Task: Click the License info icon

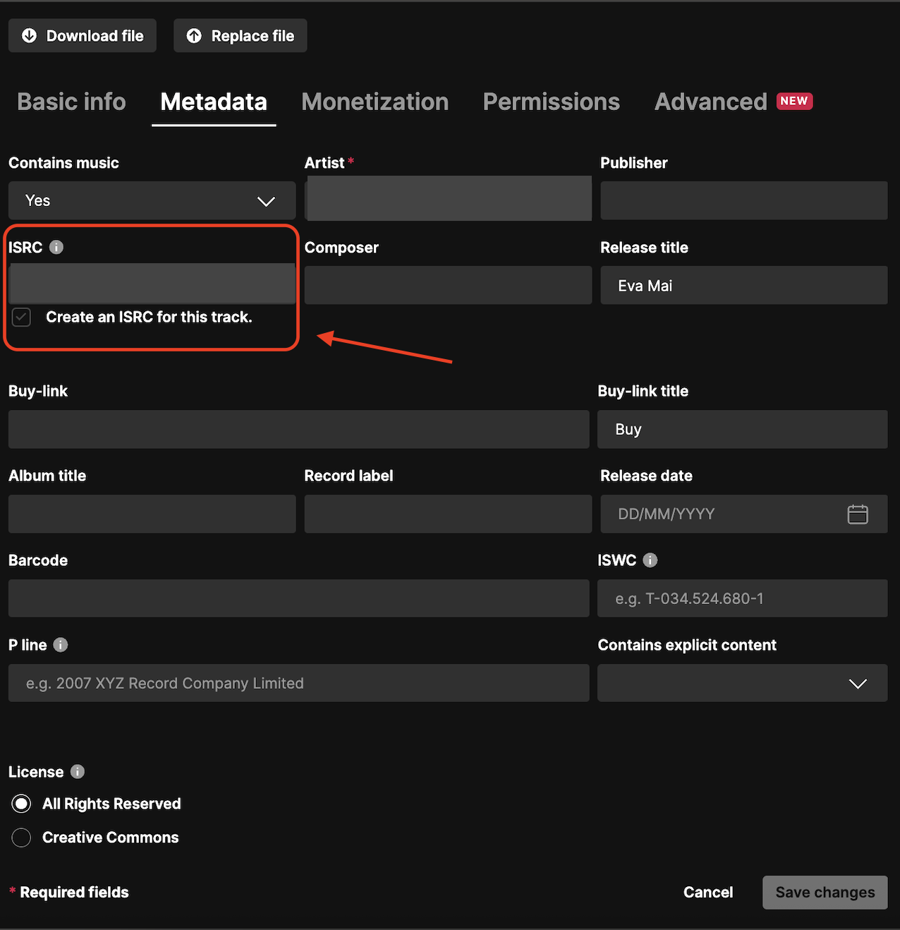Action: 76,771
